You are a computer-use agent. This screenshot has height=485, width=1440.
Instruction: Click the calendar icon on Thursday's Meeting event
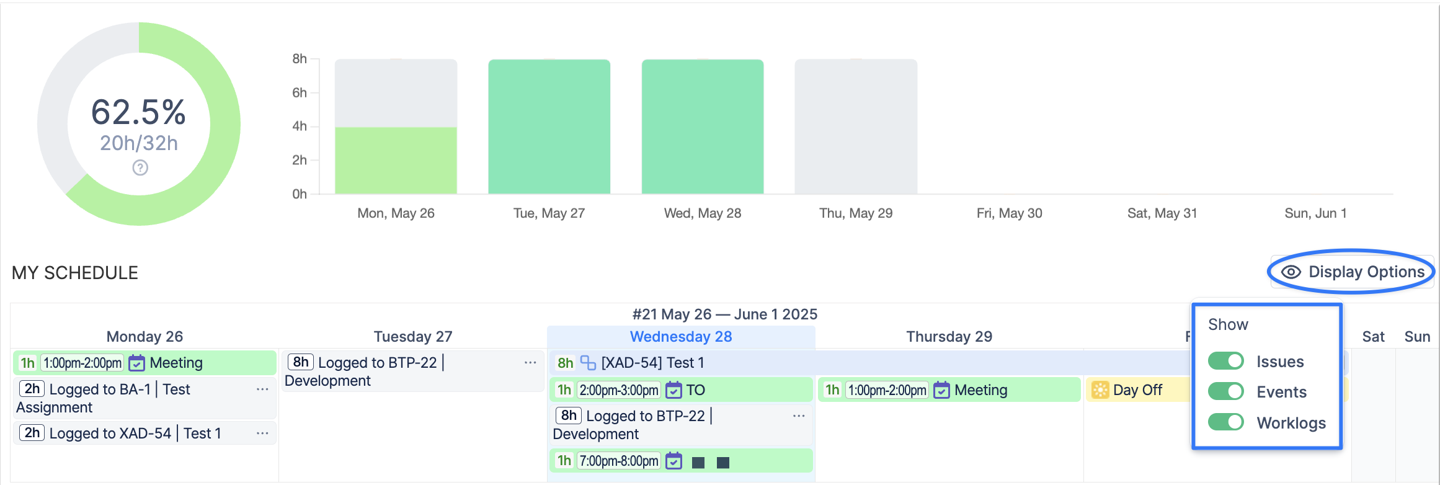[941, 390]
